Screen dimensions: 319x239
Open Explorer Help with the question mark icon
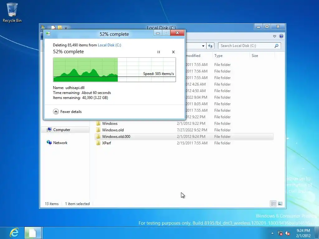tap(281, 36)
